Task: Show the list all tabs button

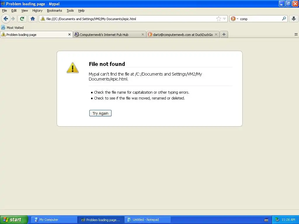Action: pos(296,34)
